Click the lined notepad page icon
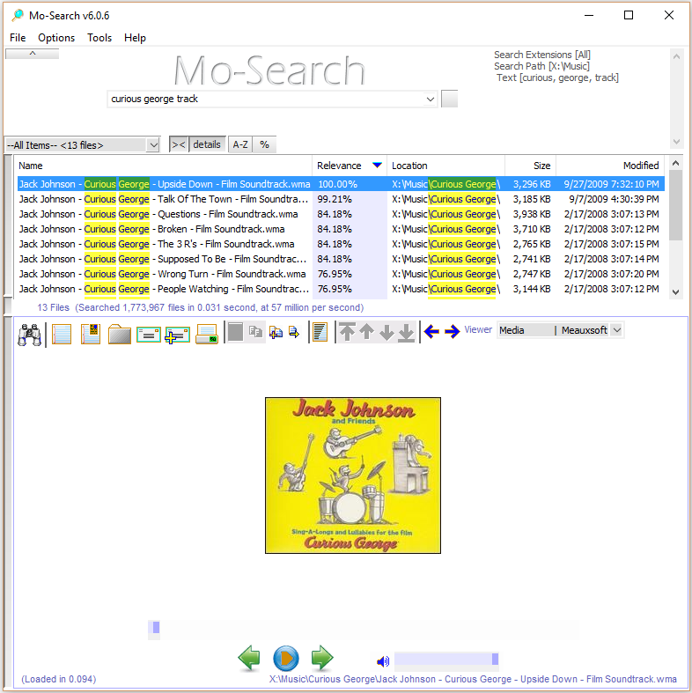Image resolution: width=692 pixels, height=693 pixels. (62, 334)
